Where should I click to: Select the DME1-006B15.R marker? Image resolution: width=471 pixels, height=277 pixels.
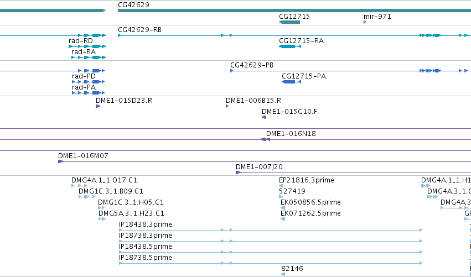tap(227, 106)
